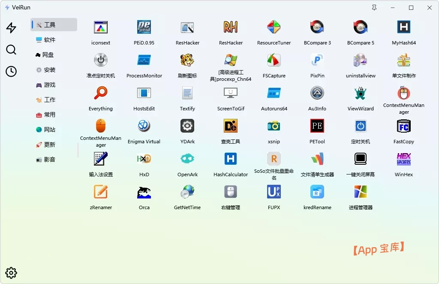Open the history clock sidebar icon
439x284 pixels.
11,71
